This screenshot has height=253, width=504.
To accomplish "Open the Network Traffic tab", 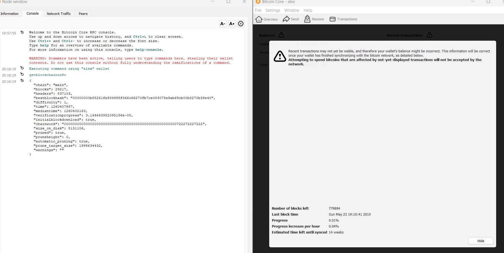I will coord(59,14).
